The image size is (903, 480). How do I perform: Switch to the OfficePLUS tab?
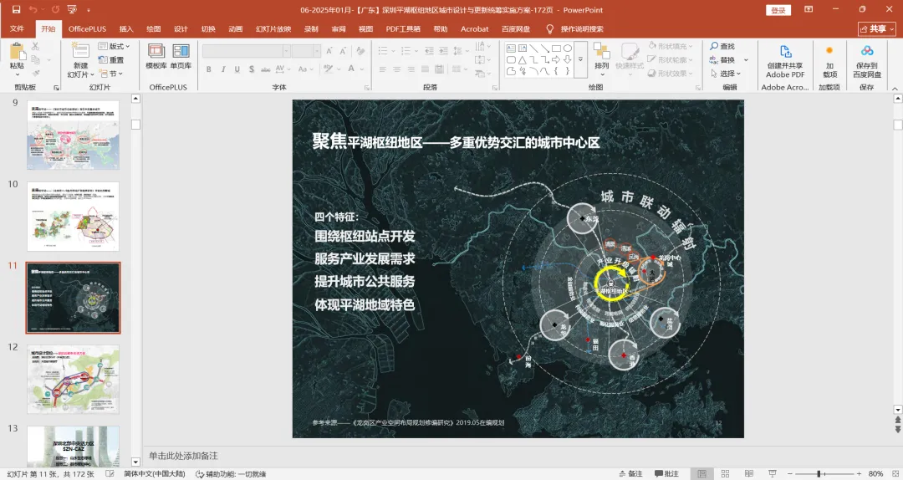(x=88, y=28)
